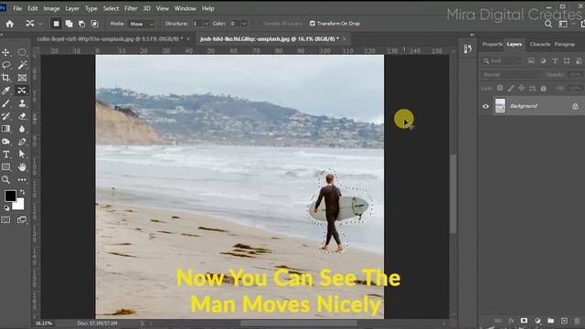Select the Eyedropper tool

point(6,90)
